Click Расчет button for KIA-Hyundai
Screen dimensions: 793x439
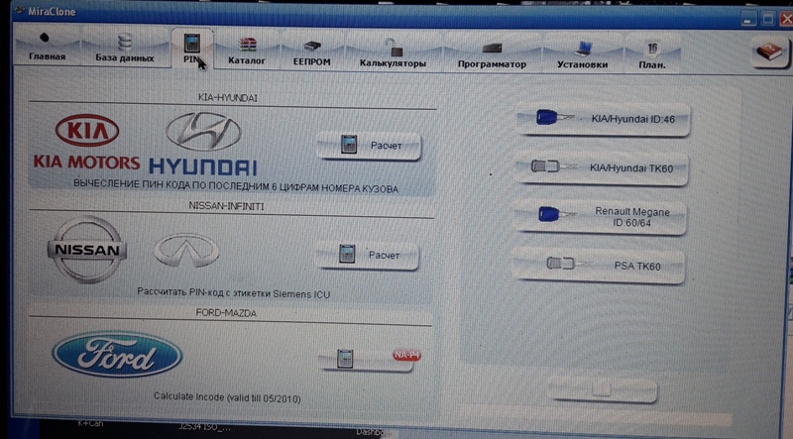[x=369, y=146]
